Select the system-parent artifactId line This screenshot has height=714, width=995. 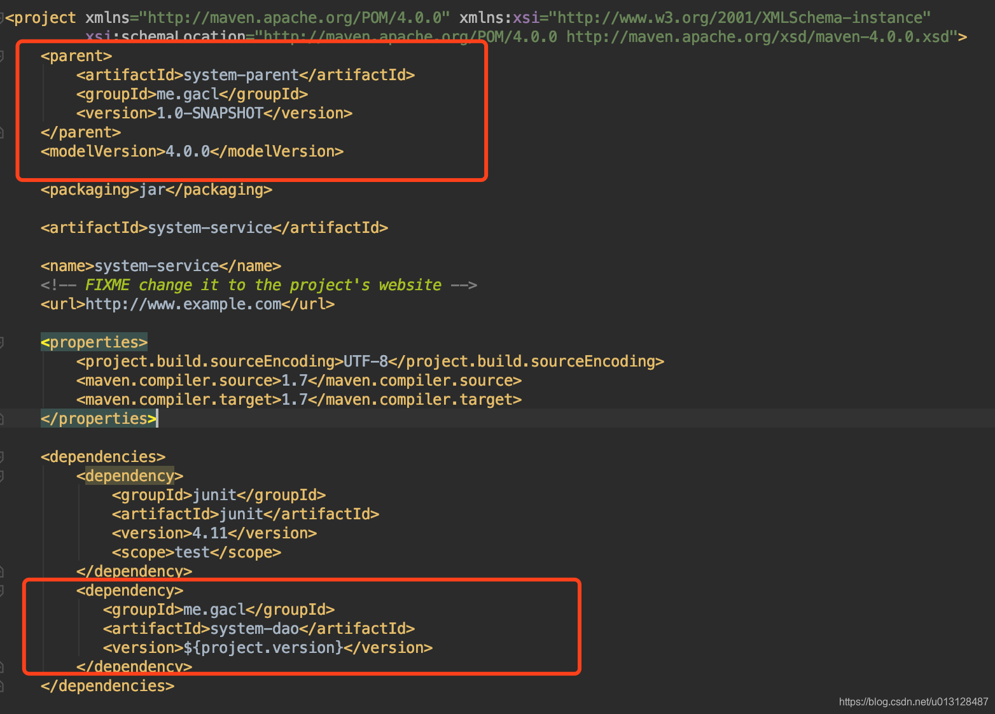(246, 75)
